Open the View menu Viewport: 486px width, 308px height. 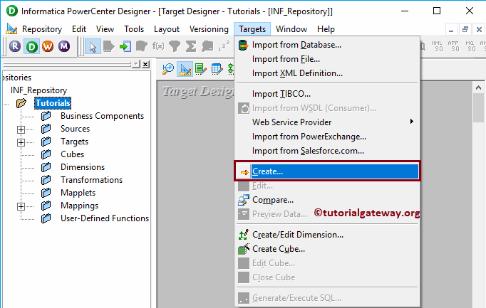(x=105, y=29)
